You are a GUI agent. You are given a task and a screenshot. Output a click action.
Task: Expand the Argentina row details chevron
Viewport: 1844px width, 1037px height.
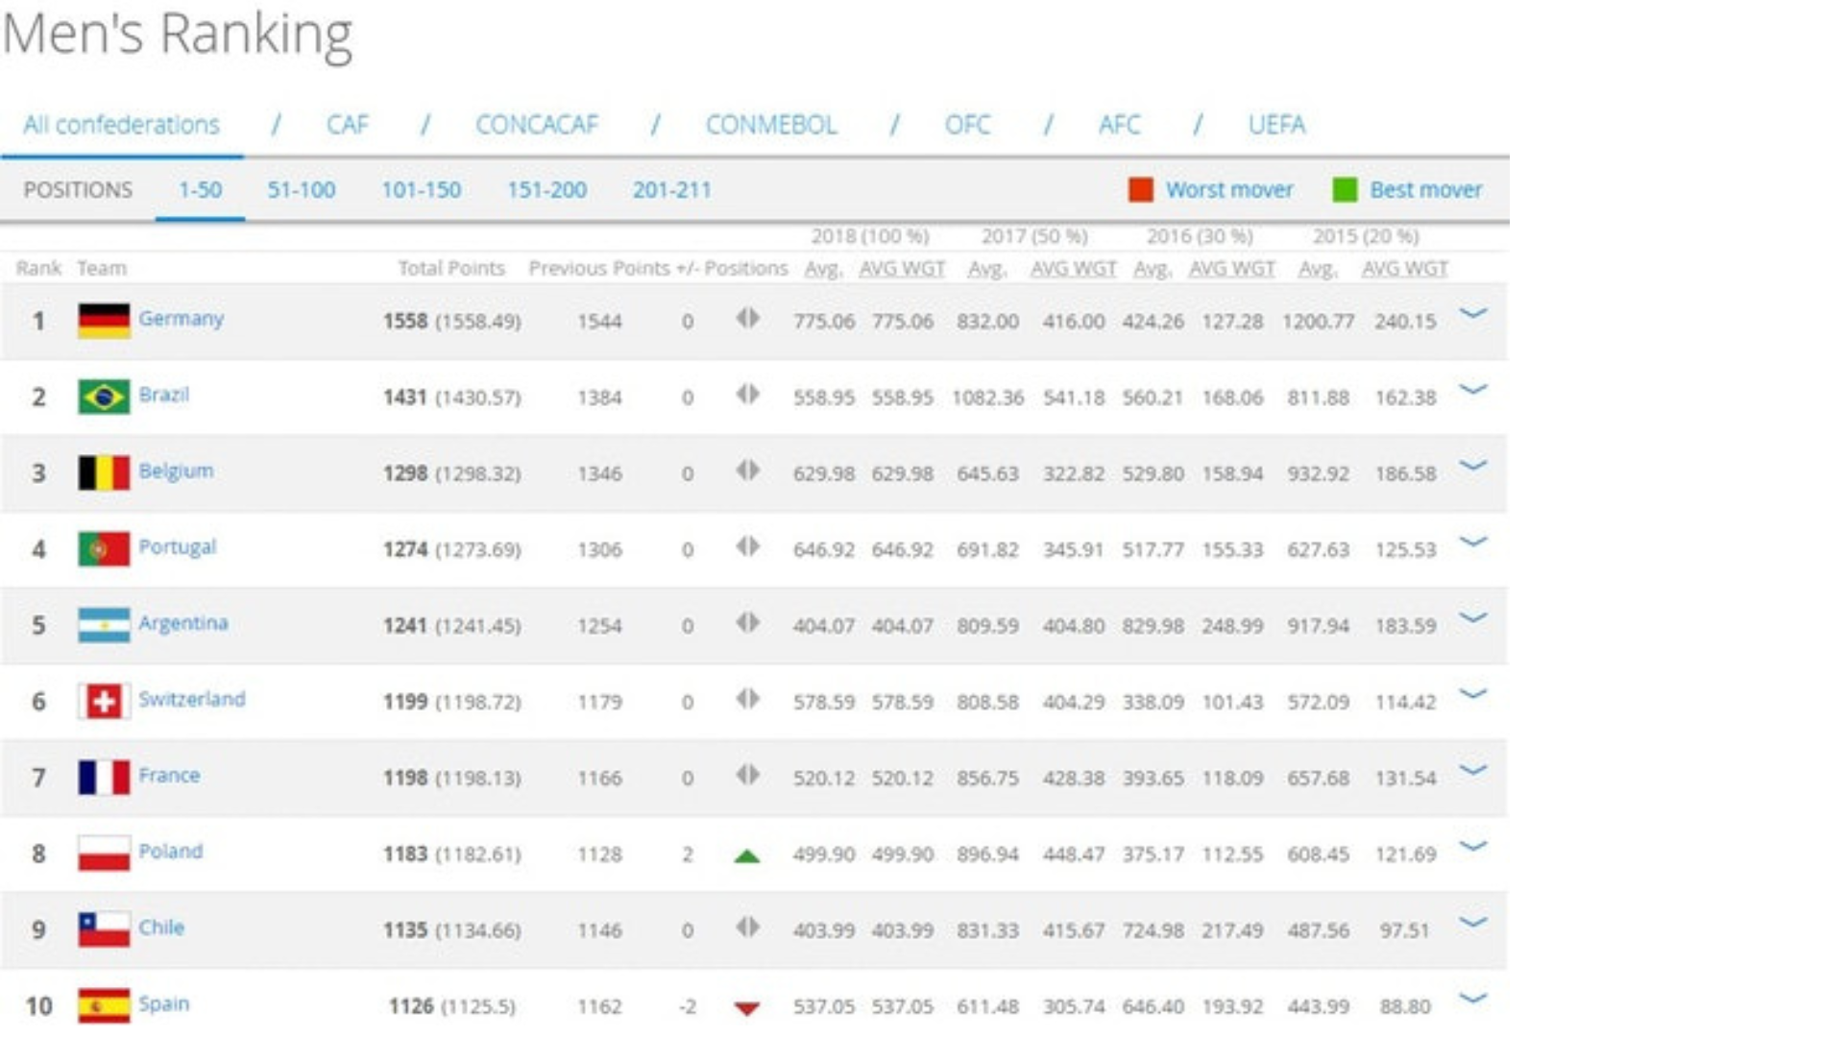(x=1473, y=617)
